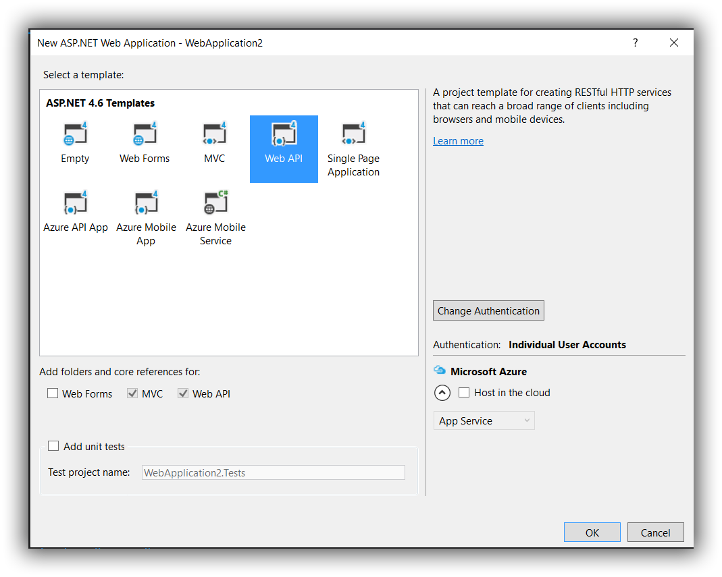Click the Test project name field
The image size is (722, 577).
click(274, 472)
